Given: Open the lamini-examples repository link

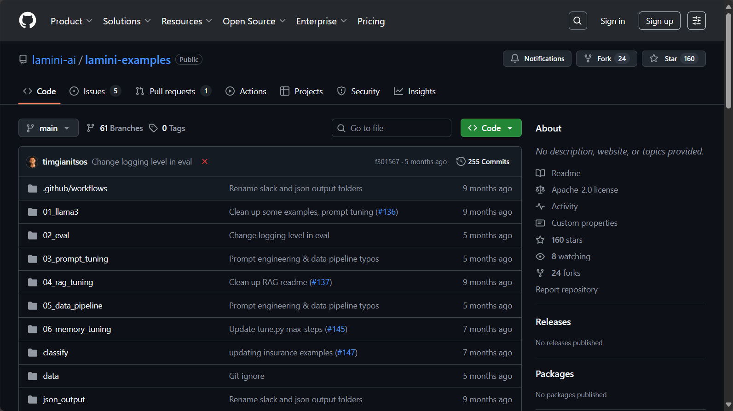Looking at the screenshot, I should (128, 60).
